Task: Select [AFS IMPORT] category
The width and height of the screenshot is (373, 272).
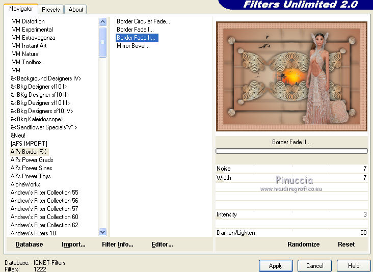Action: (29, 143)
